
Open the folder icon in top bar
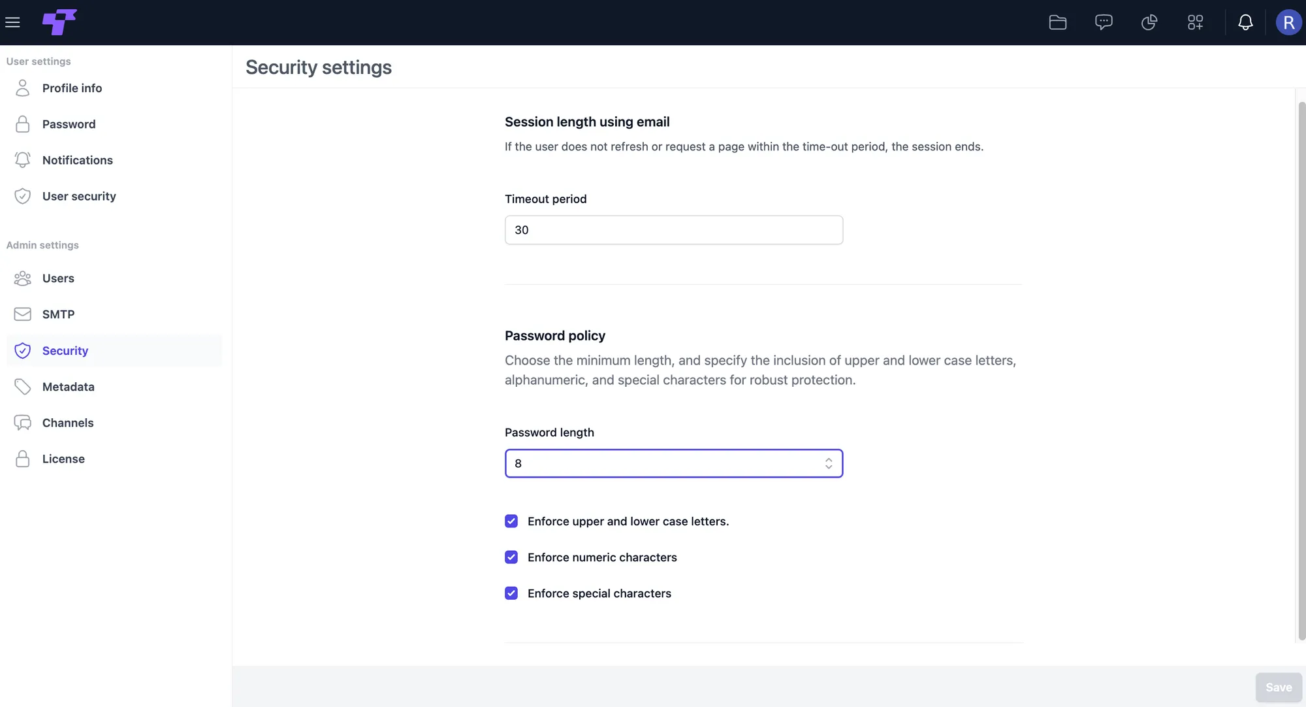pyautogui.click(x=1058, y=22)
